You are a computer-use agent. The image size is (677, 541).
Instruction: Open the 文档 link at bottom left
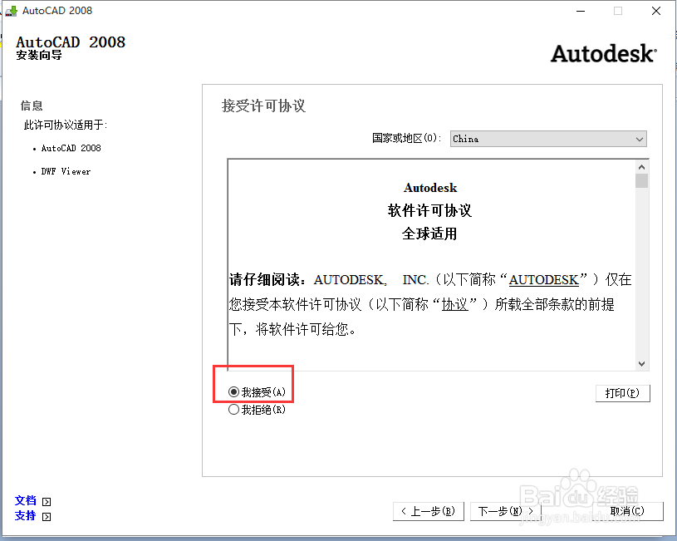[25, 500]
